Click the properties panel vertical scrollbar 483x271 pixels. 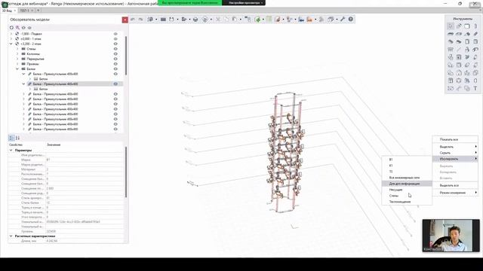[x=126, y=172]
